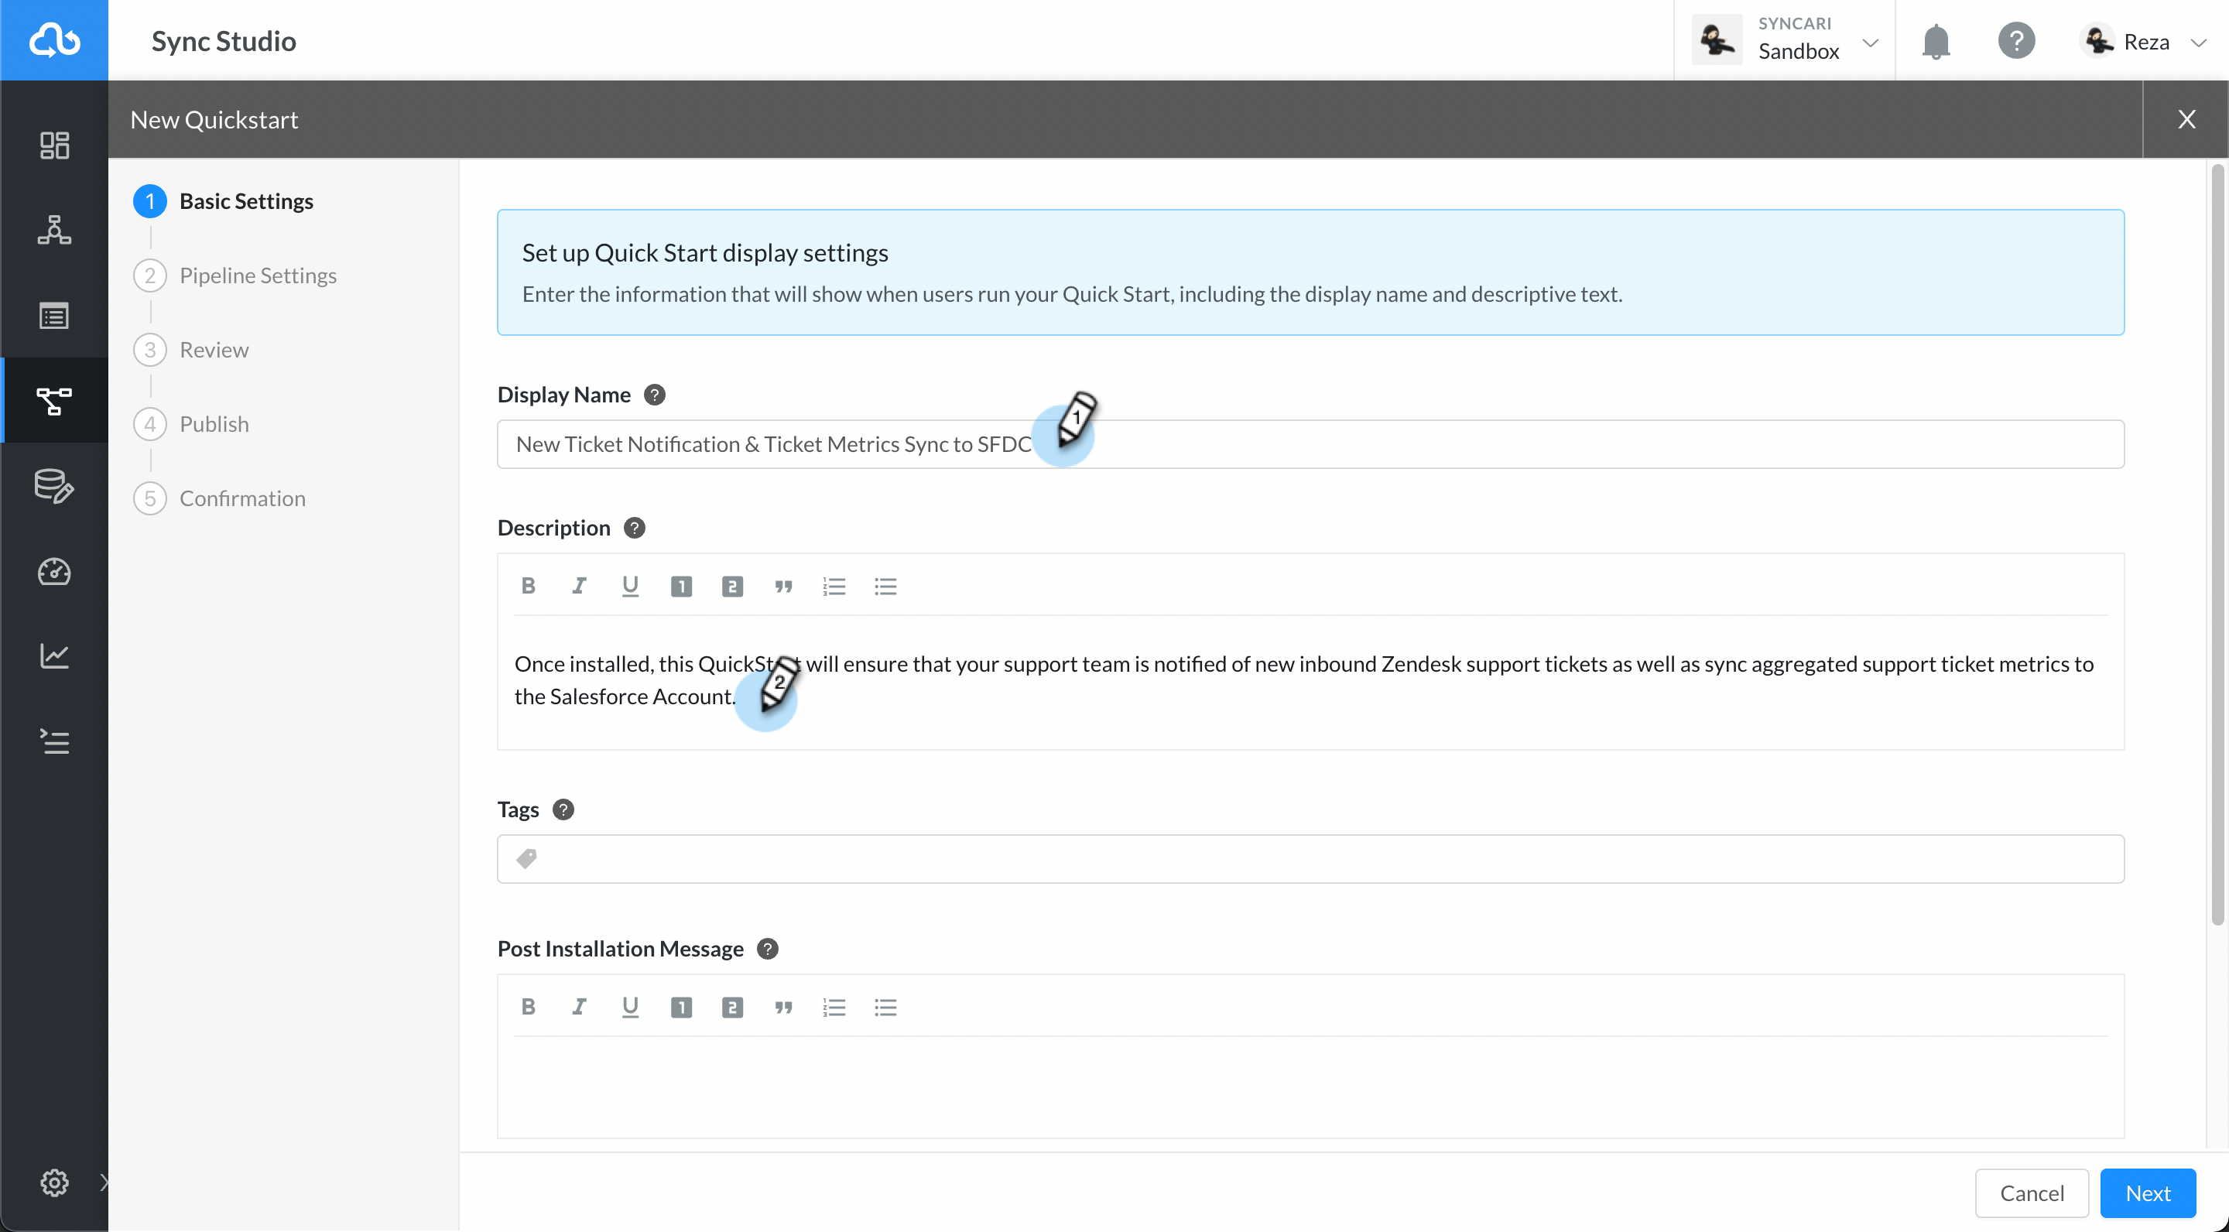Open Settings gear in sidebar

(53, 1182)
